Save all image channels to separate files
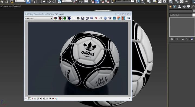 (x=87, y=18)
